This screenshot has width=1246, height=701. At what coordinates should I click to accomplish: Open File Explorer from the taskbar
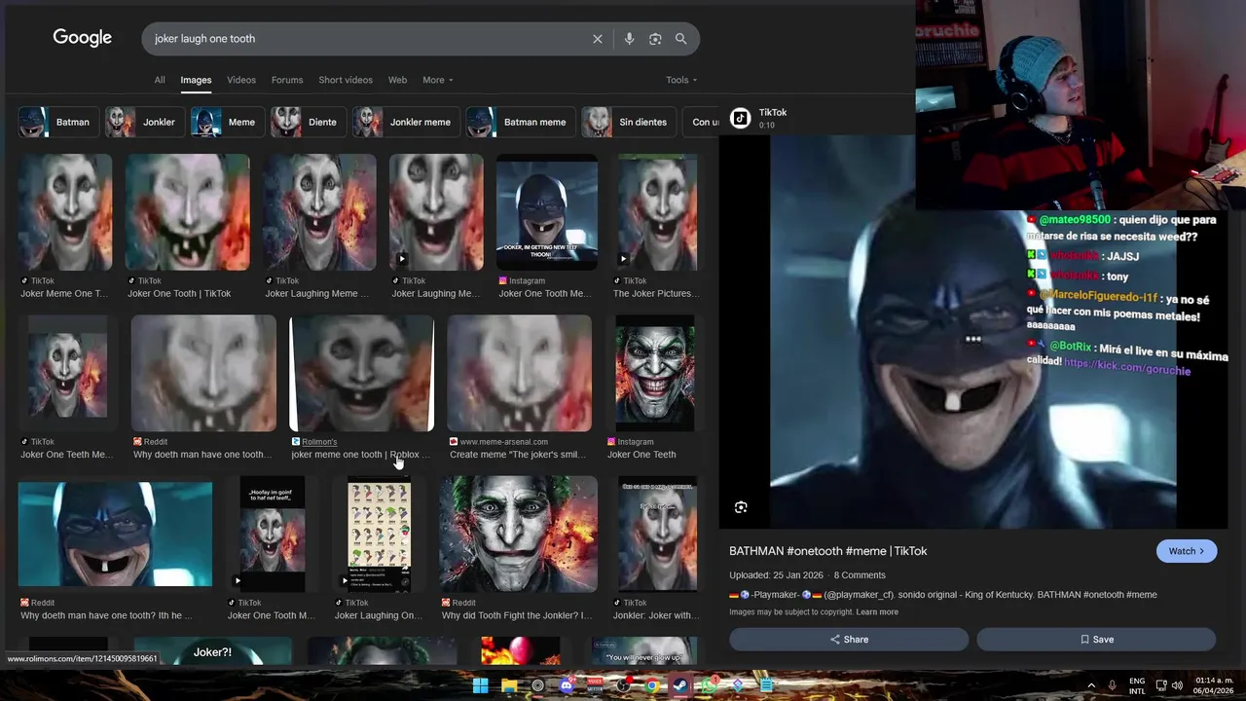click(x=509, y=685)
